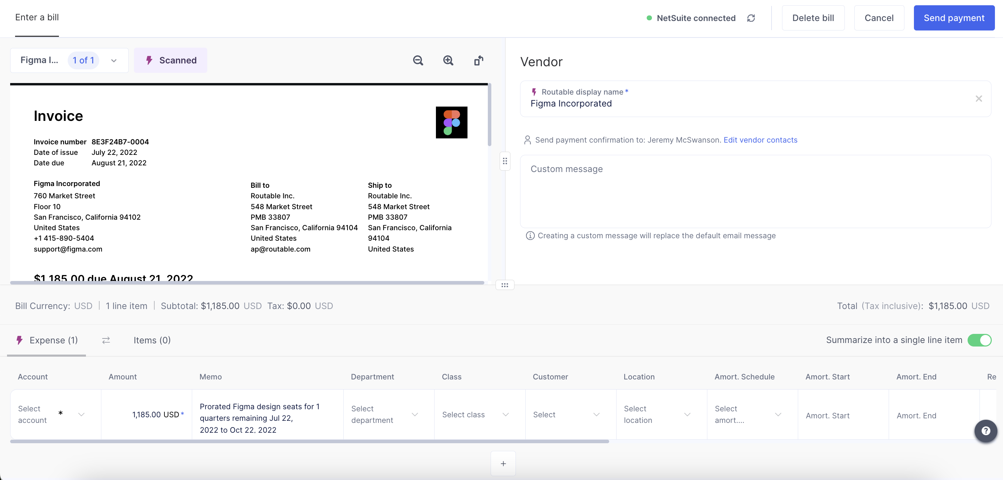Rotate the invoice document
The height and width of the screenshot is (480, 1003).
(478, 60)
